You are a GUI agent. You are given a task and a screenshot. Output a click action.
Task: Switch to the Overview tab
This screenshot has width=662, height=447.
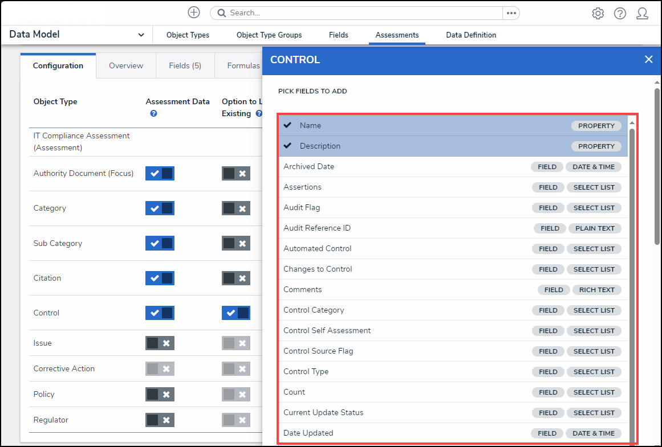(126, 65)
